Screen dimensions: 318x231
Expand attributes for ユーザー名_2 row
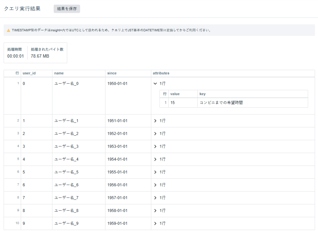click(155, 134)
